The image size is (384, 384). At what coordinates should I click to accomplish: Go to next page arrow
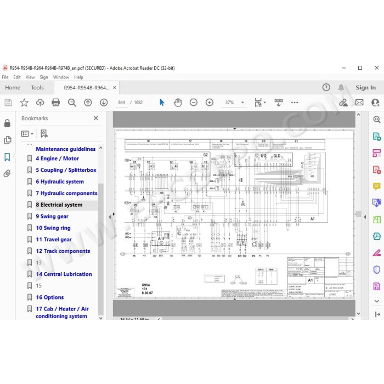click(x=104, y=103)
